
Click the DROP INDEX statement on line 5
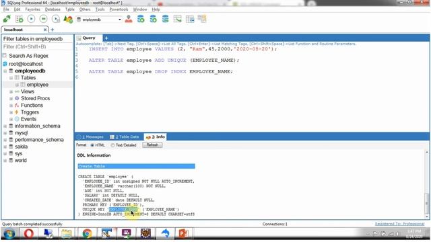[160, 72]
